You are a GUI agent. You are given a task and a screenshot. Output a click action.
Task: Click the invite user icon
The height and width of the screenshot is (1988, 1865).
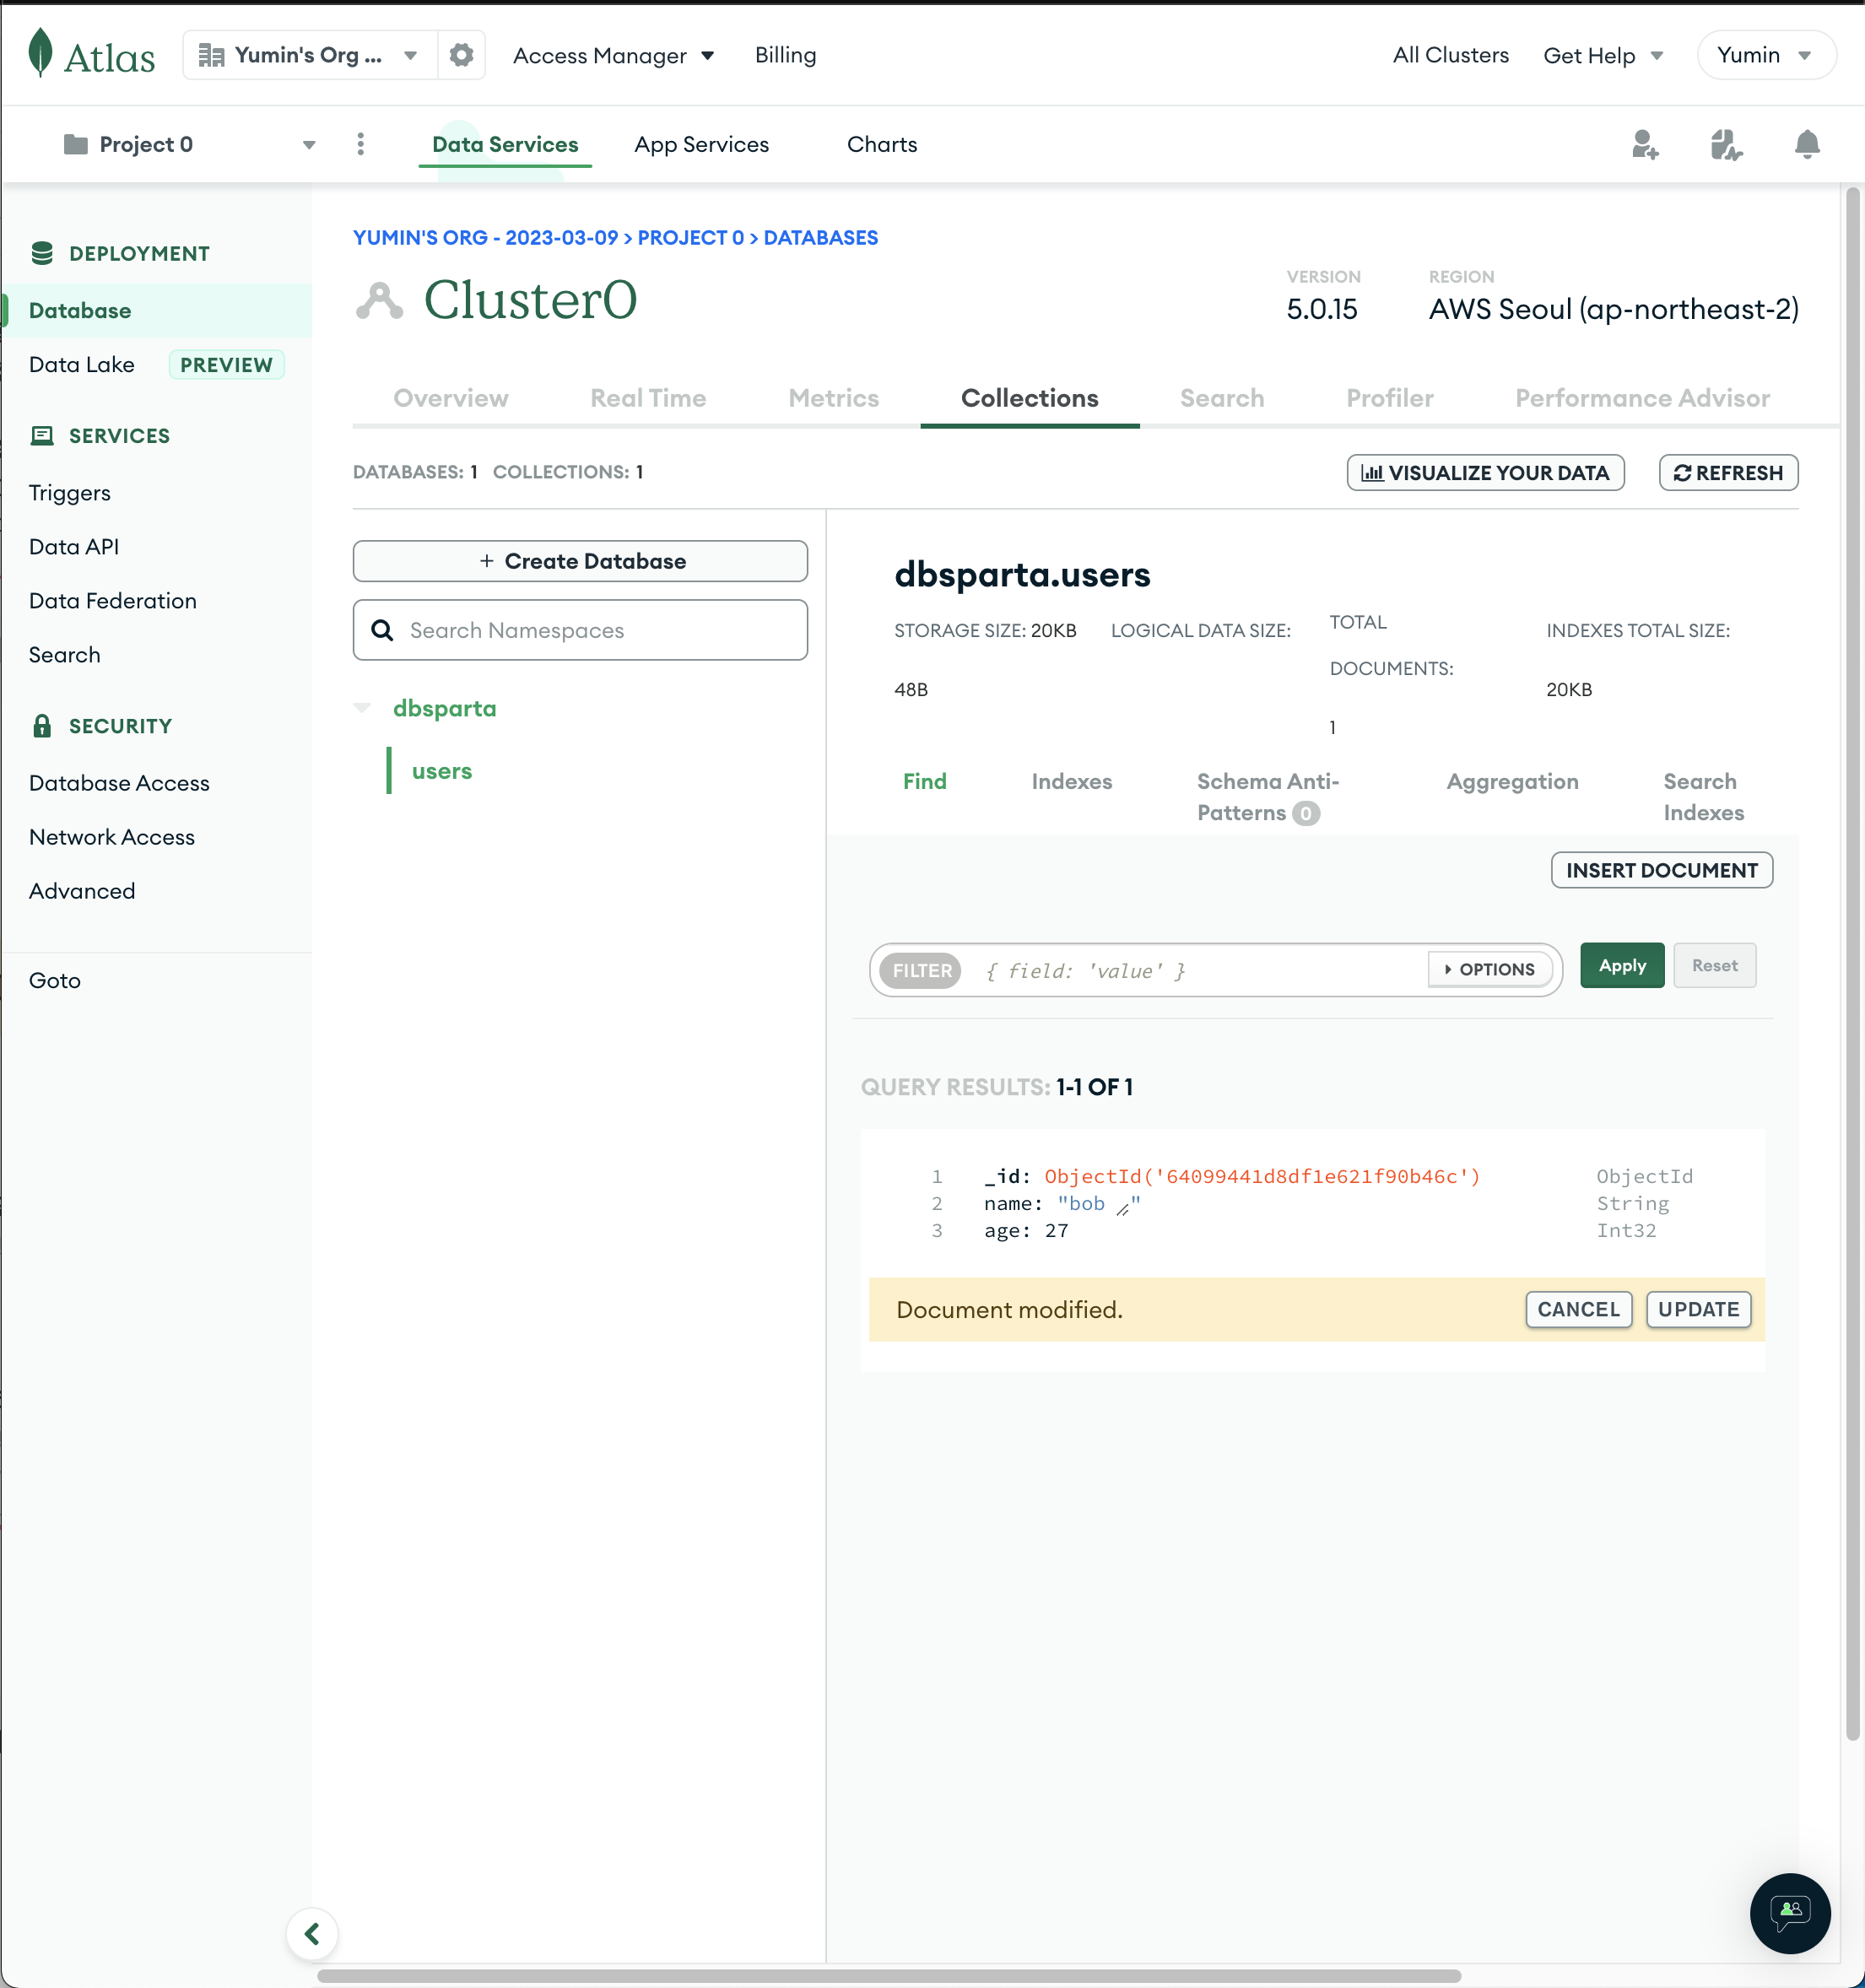click(x=1645, y=145)
